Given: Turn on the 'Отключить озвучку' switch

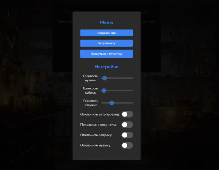Looking at the screenshot, I should pos(127,135).
